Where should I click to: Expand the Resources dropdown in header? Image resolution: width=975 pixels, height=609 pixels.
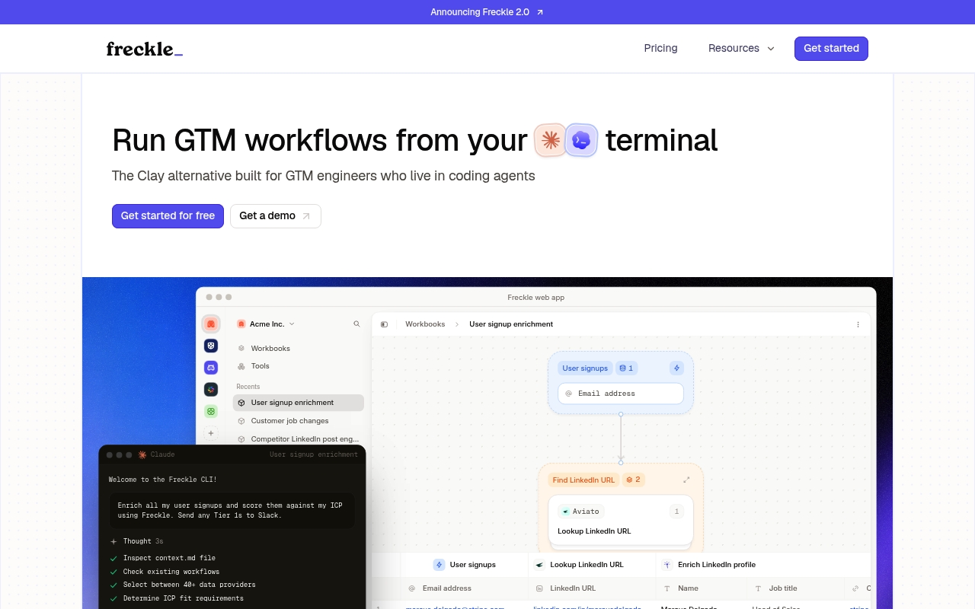pyautogui.click(x=741, y=49)
